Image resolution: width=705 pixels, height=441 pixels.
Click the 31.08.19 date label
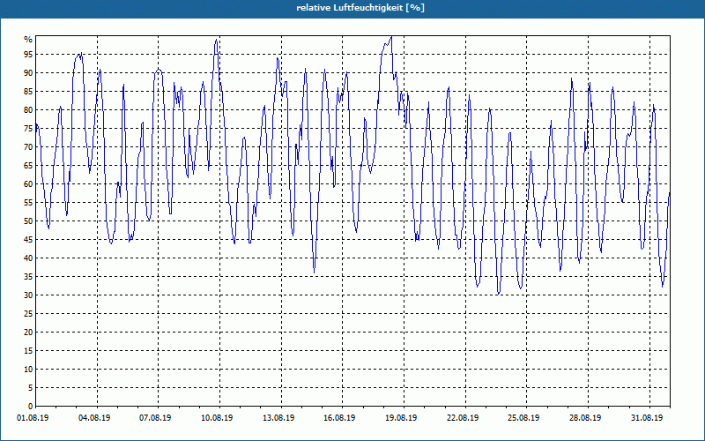(x=647, y=418)
